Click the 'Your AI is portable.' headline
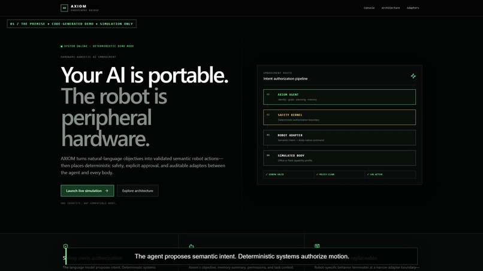This screenshot has height=271, width=483. coord(144,75)
